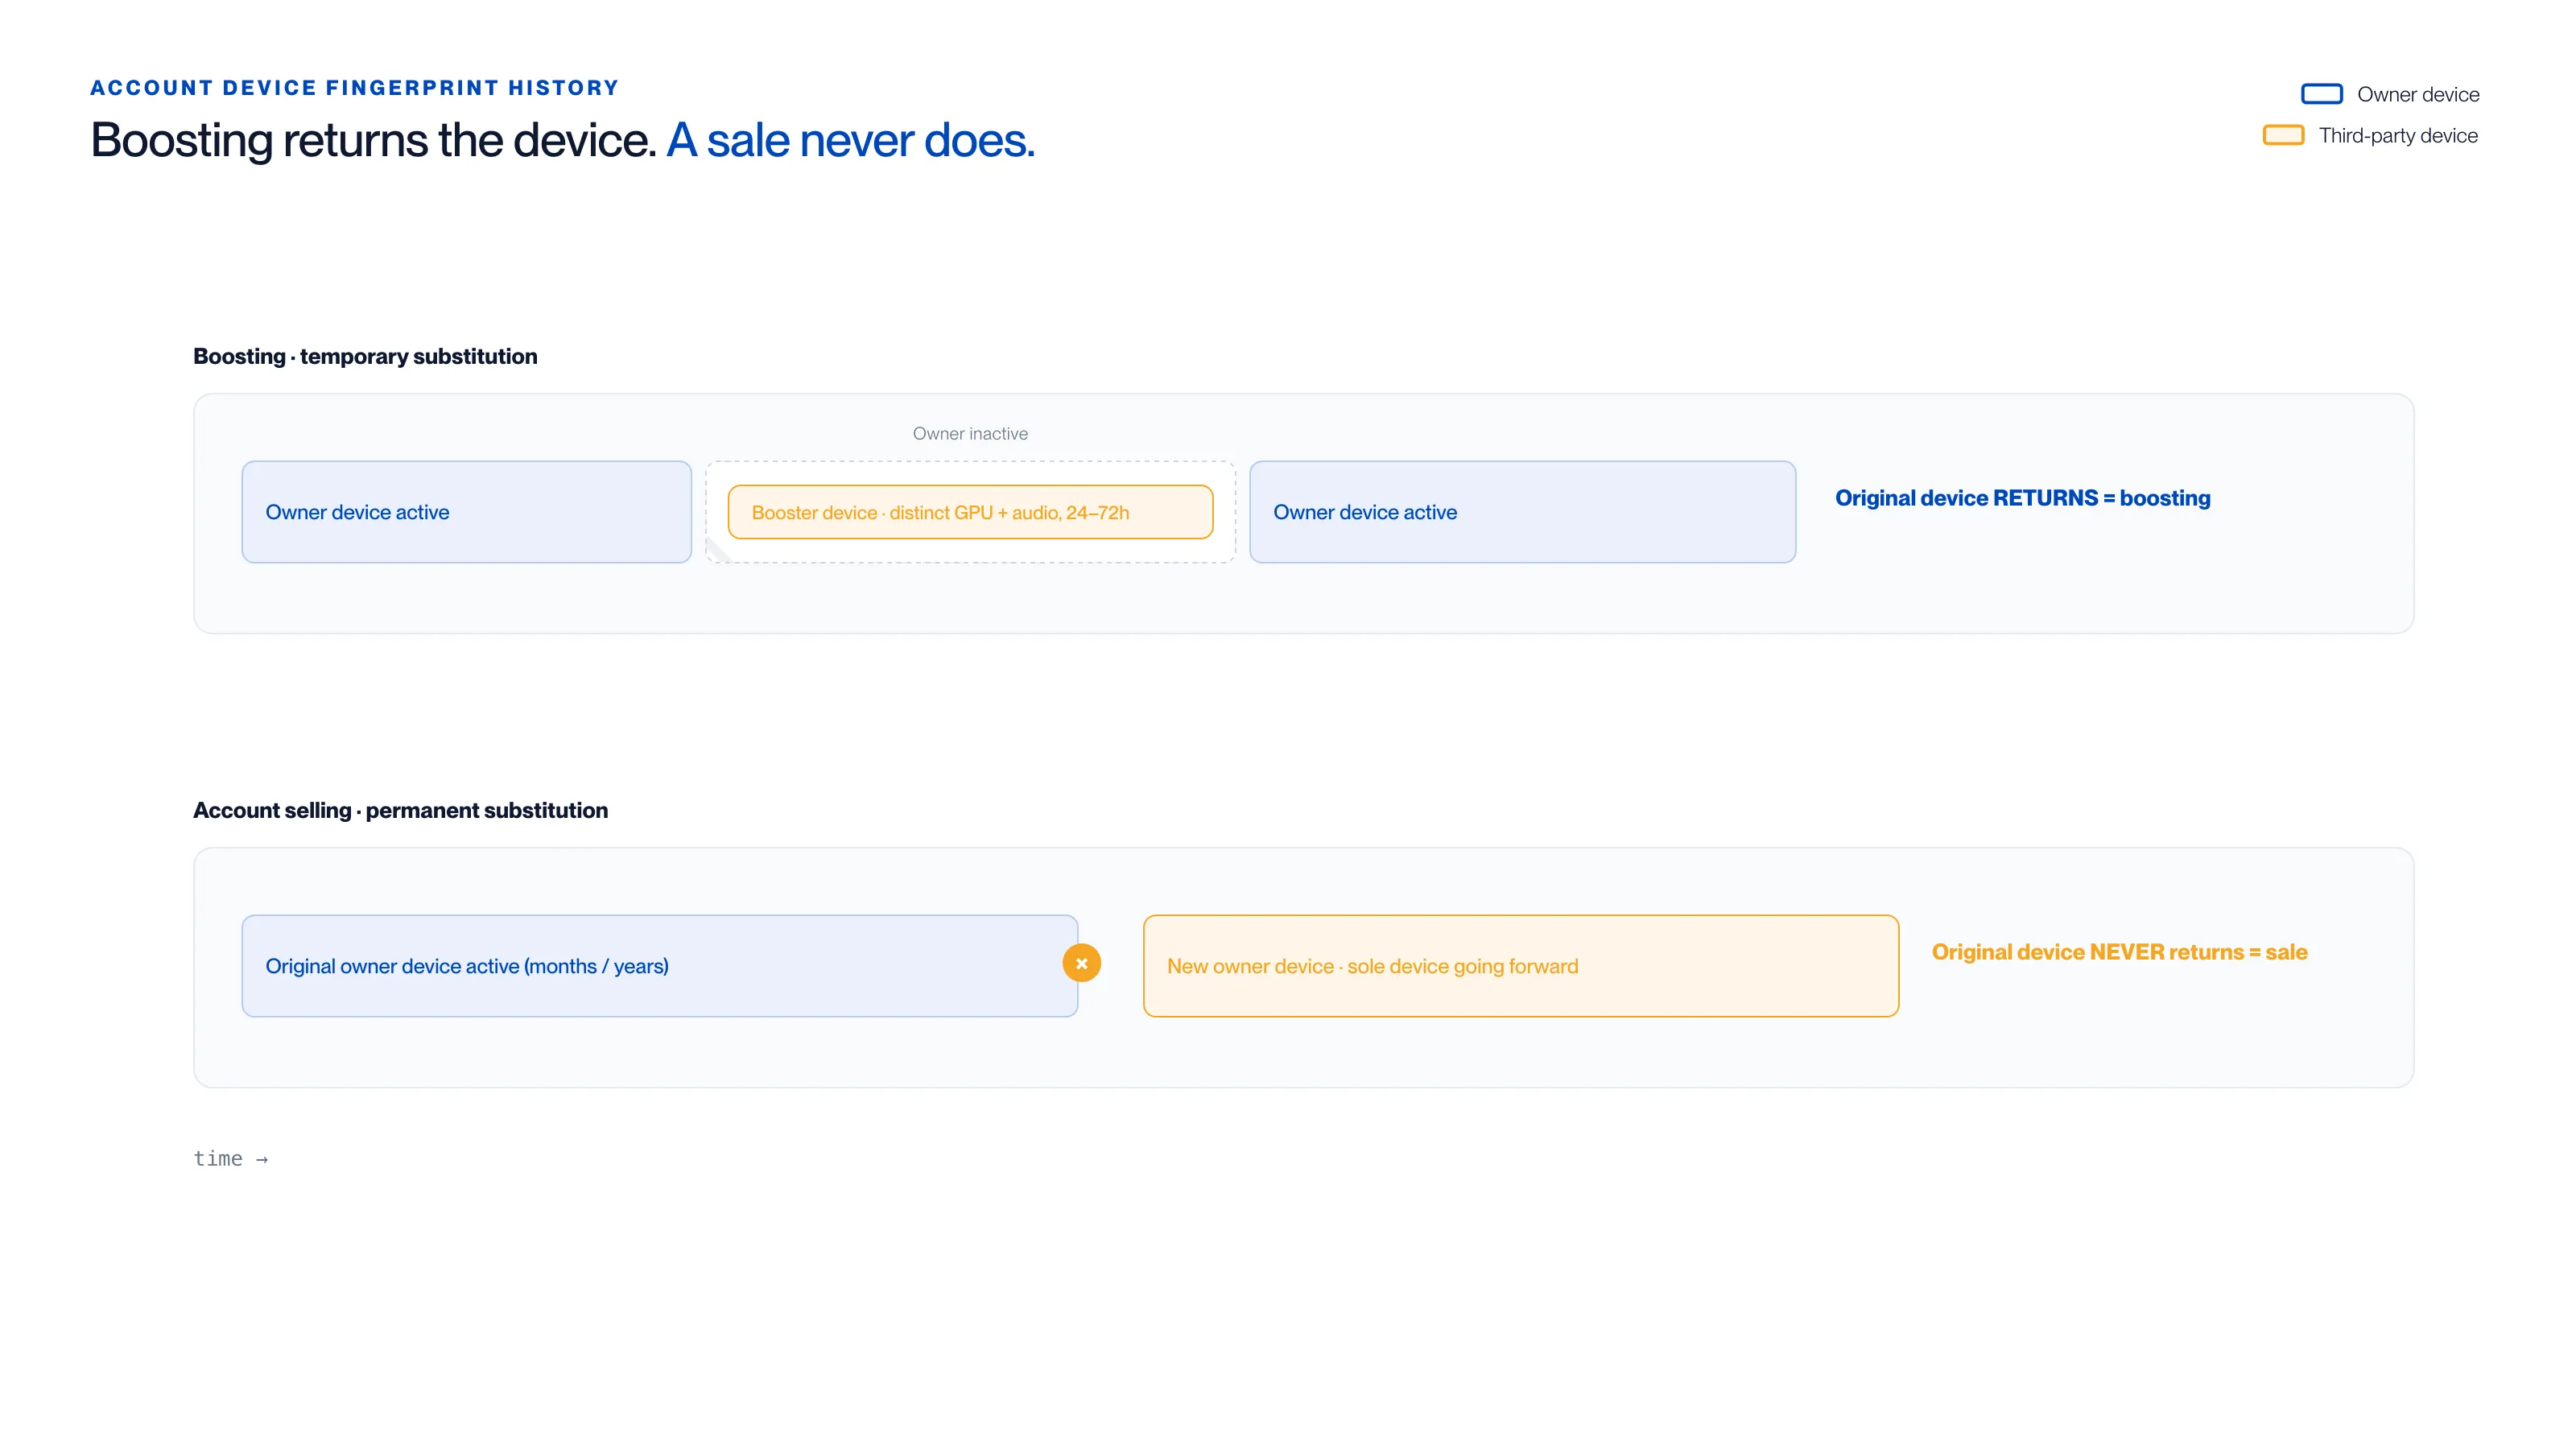Screen dimensions: 2576x1449
Task: Click 'Boosting · temporary substitution' heading
Action: click(365, 356)
